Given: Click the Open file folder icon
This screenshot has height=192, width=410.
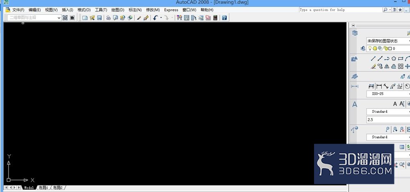Looking at the screenshot, I should pos(92,18).
